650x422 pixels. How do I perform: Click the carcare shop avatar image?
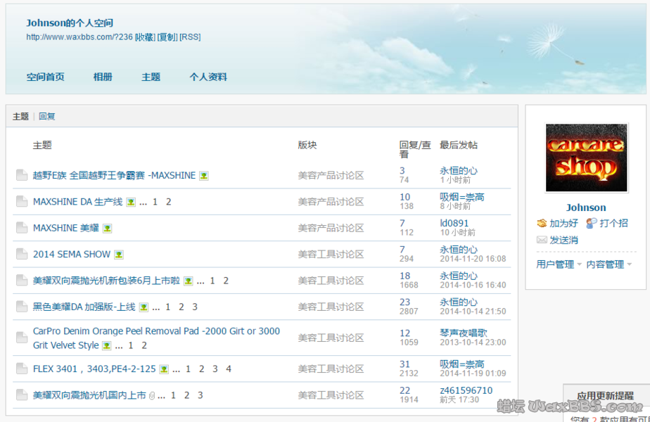pos(586,158)
